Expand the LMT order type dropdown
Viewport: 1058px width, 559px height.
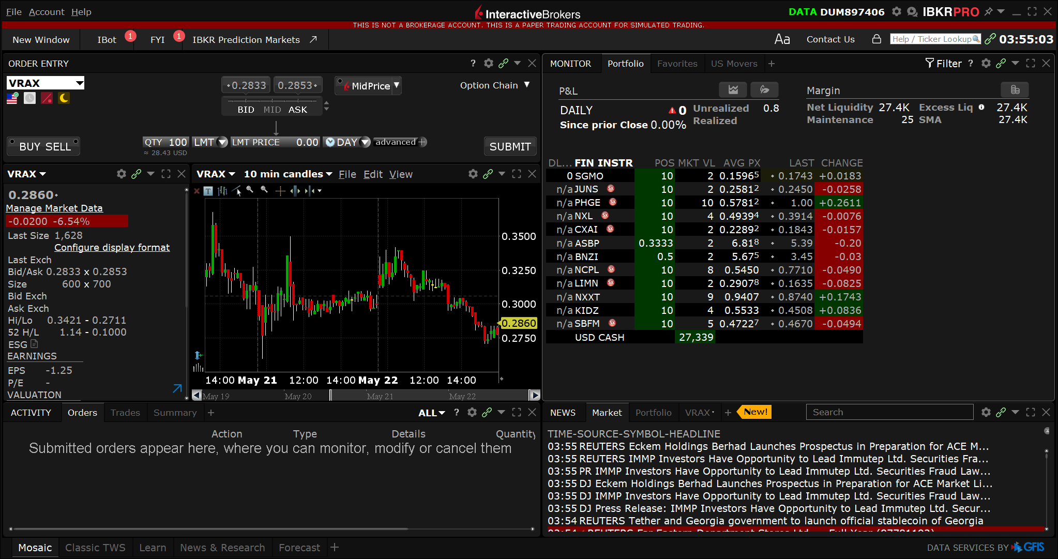pos(222,142)
